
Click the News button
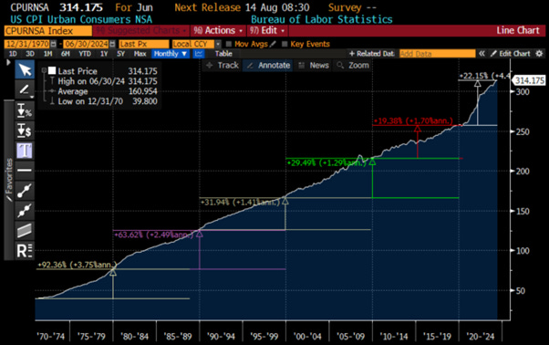click(314, 65)
